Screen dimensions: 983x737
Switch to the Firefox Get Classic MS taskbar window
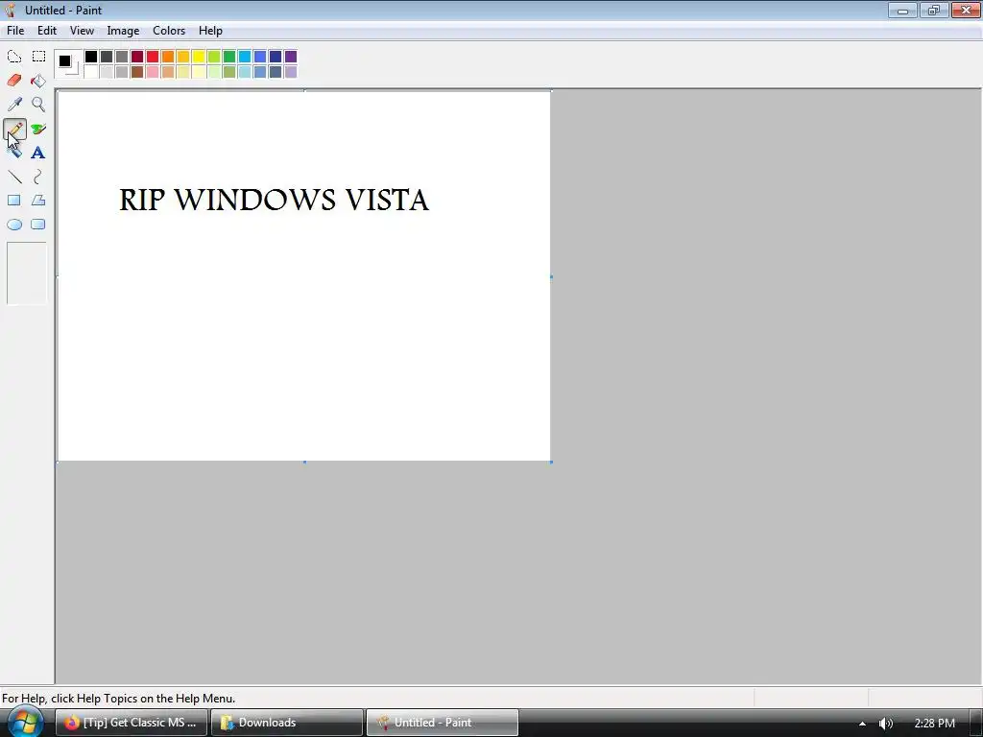(x=131, y=723)
